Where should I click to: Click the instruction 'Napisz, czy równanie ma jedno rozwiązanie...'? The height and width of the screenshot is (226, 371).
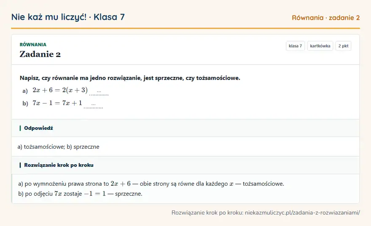130,78
